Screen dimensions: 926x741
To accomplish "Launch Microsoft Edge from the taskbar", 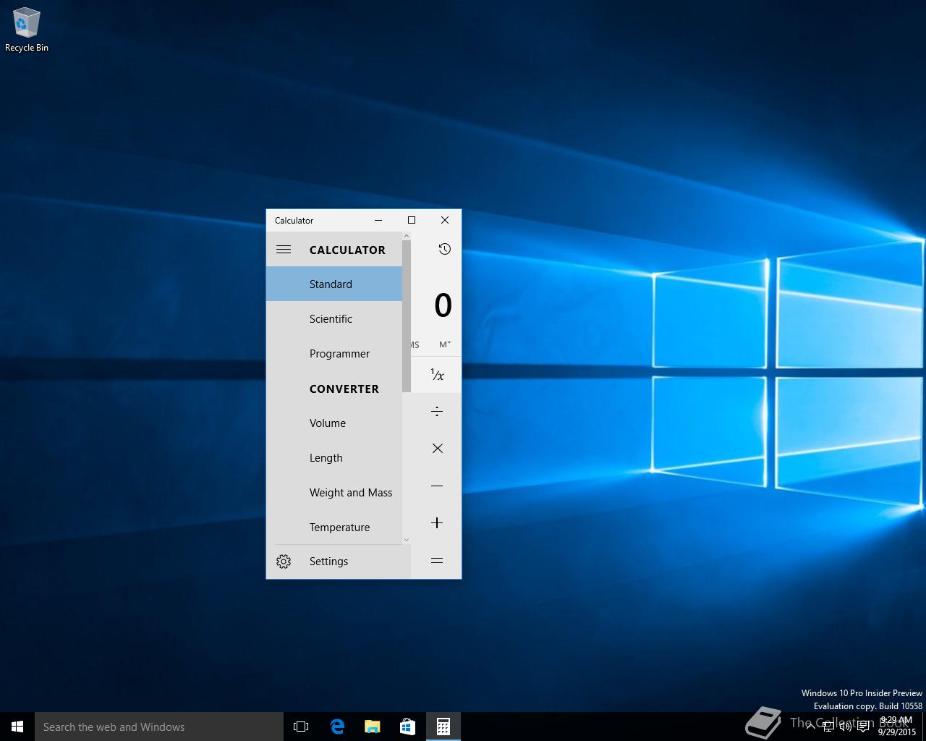I will tap(336, 727).
